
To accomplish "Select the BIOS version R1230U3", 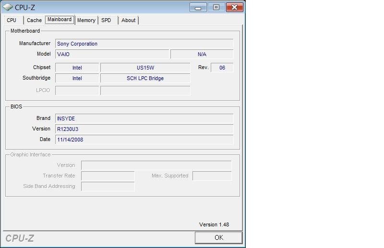I will point(144,129).
